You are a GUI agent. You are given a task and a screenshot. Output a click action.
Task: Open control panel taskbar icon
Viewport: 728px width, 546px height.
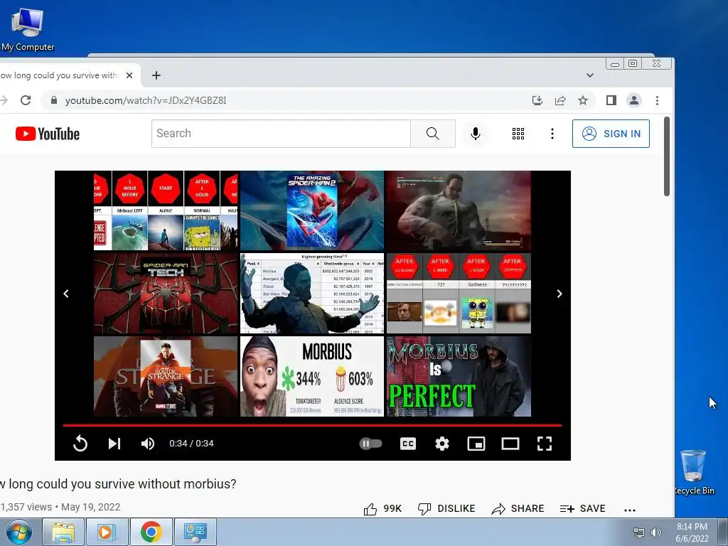point(195,532)
